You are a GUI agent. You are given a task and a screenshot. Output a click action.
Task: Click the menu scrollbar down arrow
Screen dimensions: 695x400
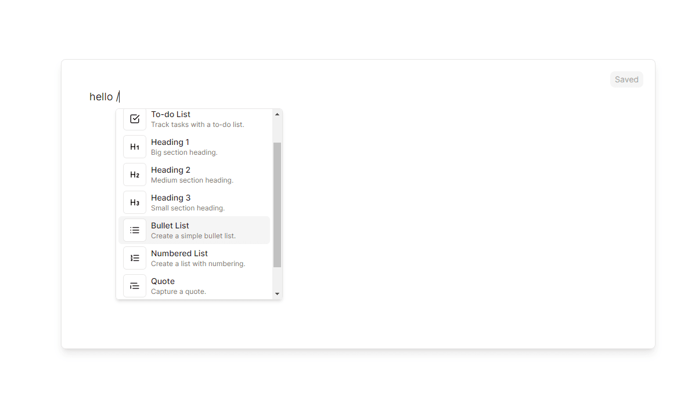click(278, 294)
